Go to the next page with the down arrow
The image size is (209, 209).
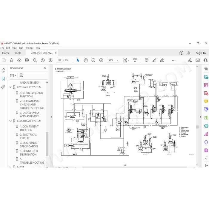[x=50, y=60]
